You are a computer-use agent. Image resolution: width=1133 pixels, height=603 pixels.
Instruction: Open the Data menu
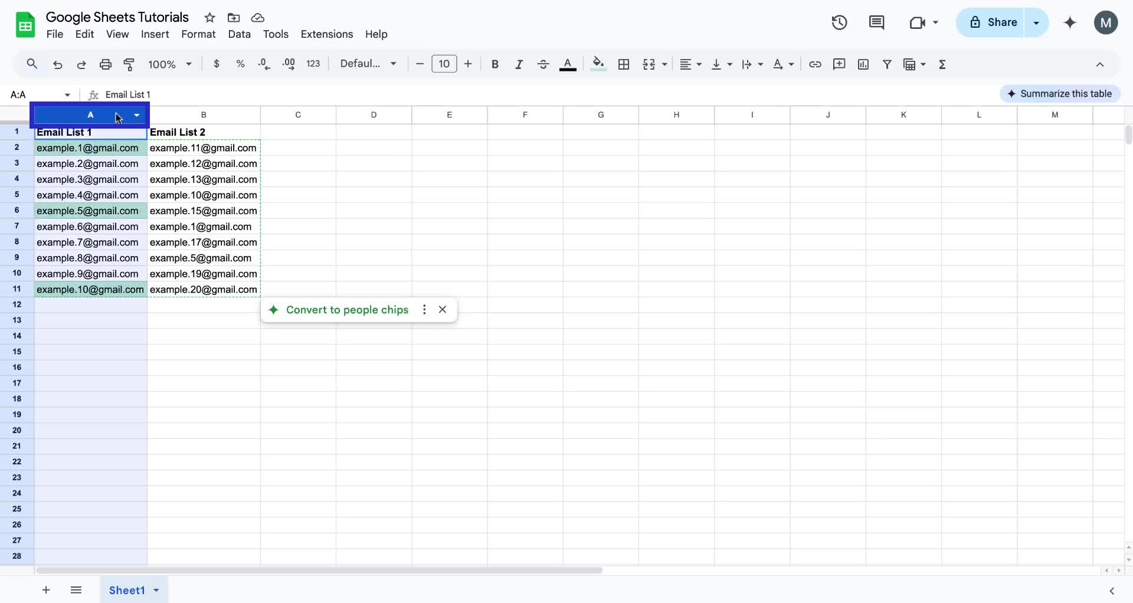pos(239,34)
